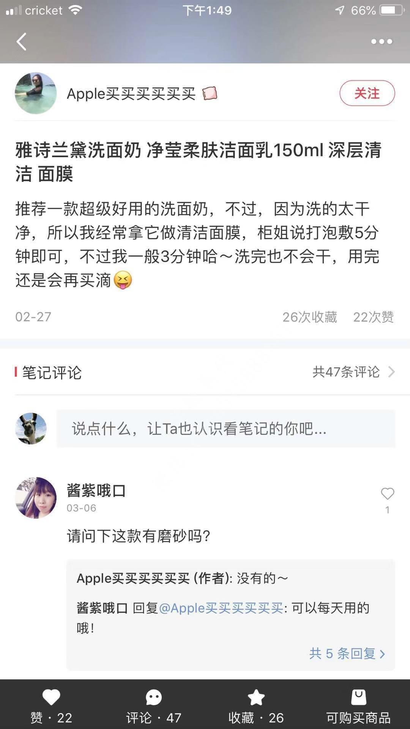View all 5 replies link
The height and width of the screenshot is (729, 410).
point(347,653)
